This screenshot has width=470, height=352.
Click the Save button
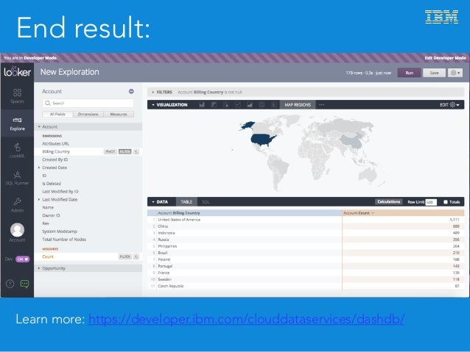[x=434, y=73]
